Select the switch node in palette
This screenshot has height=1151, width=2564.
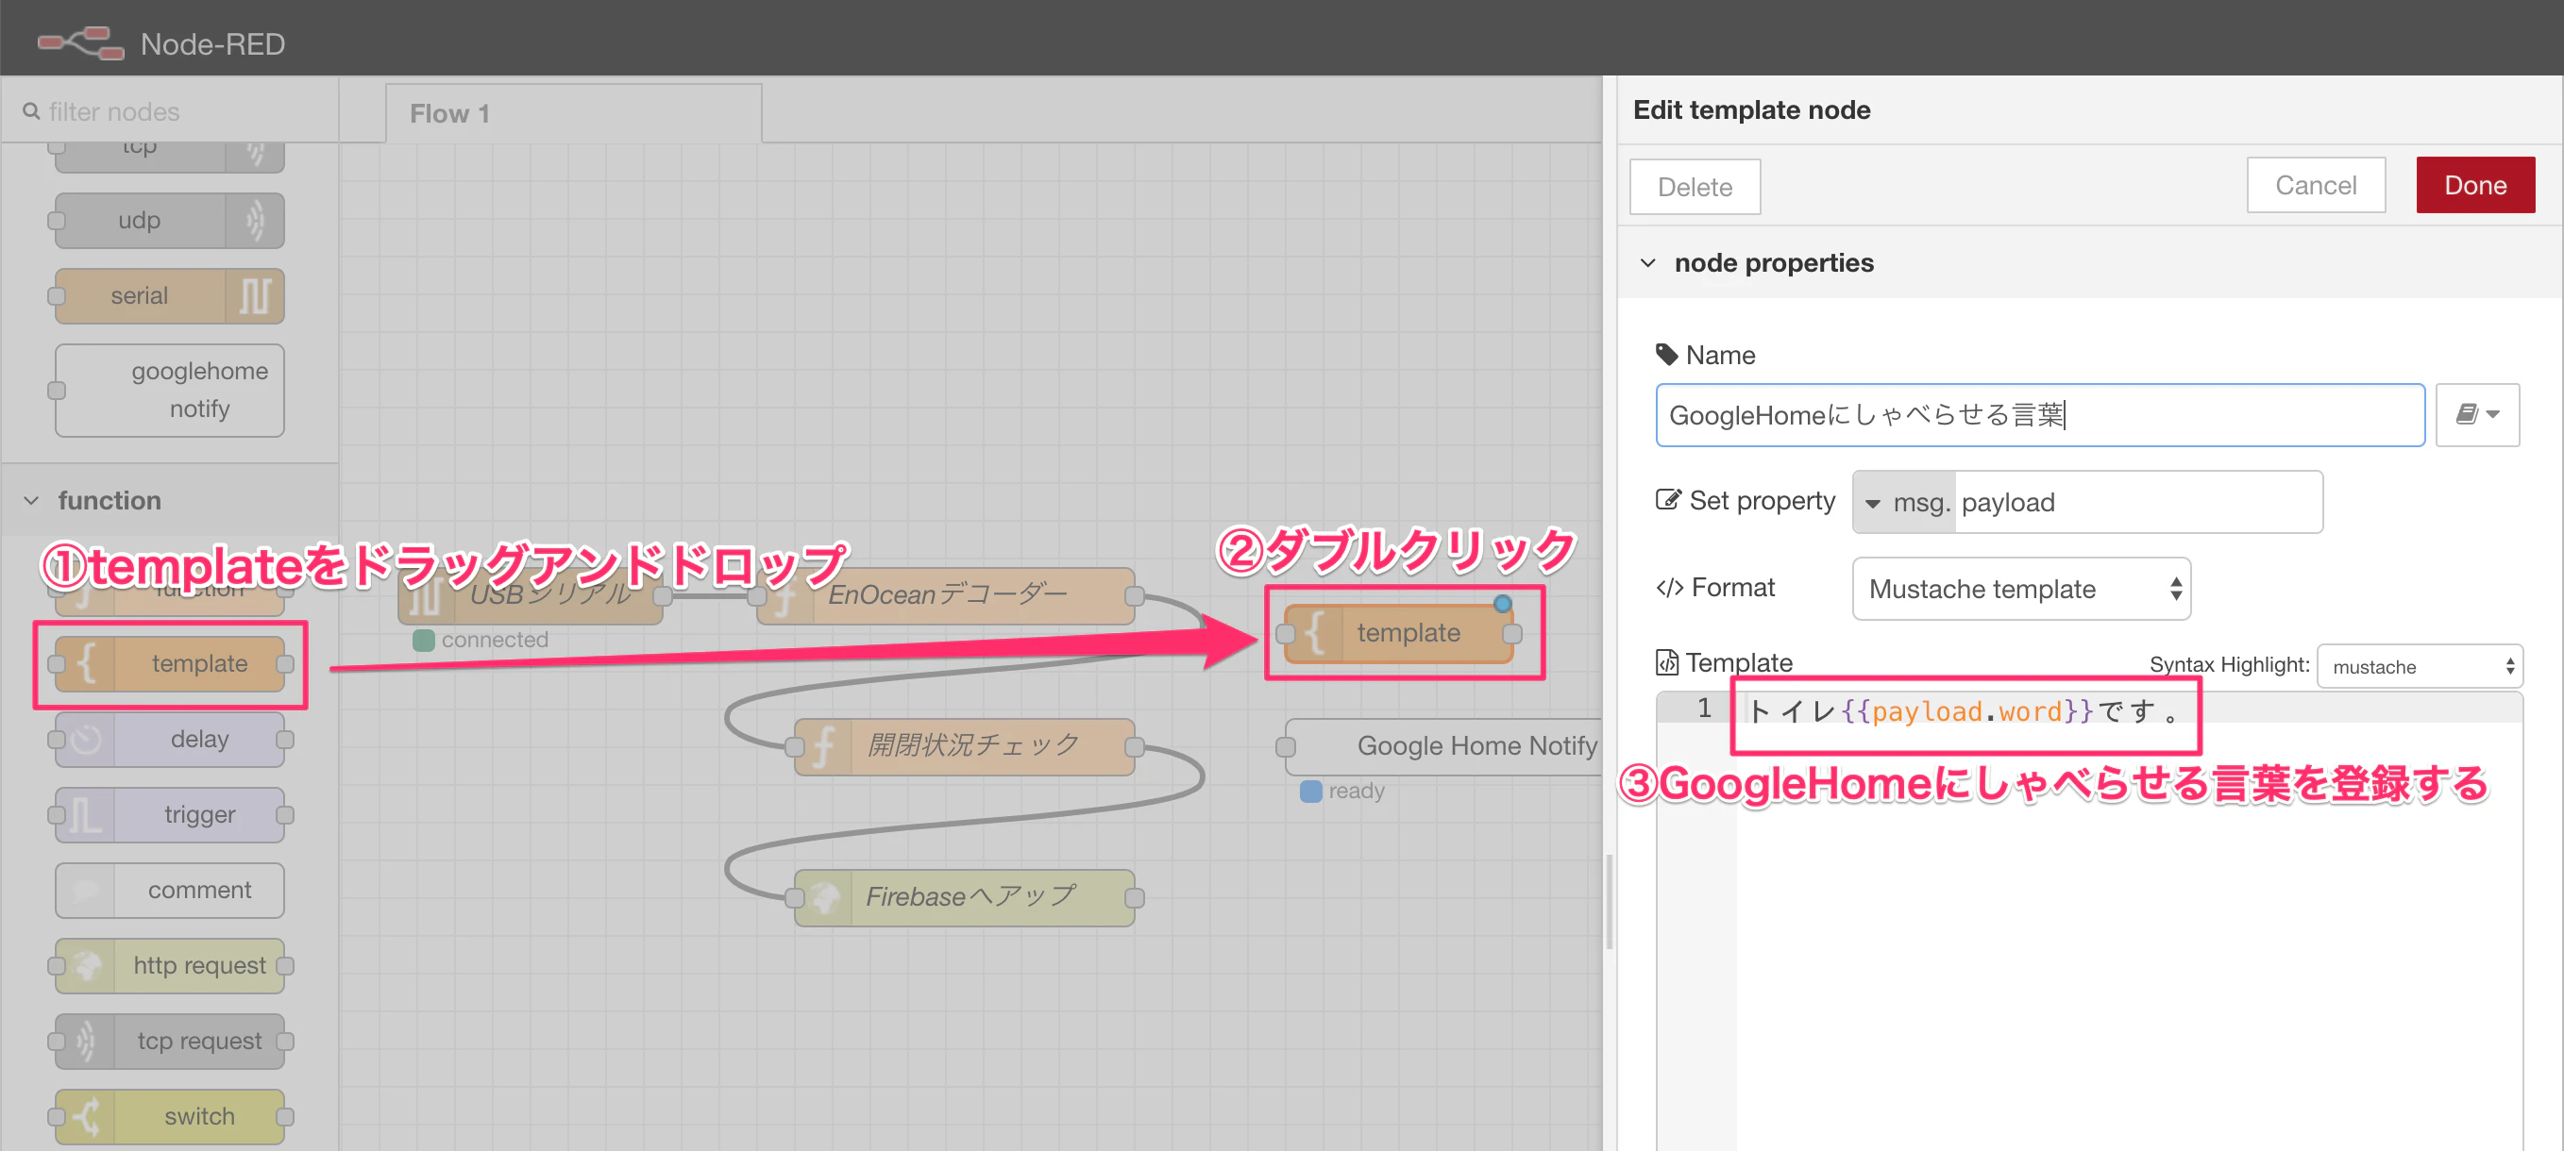tap(169, 1116)
